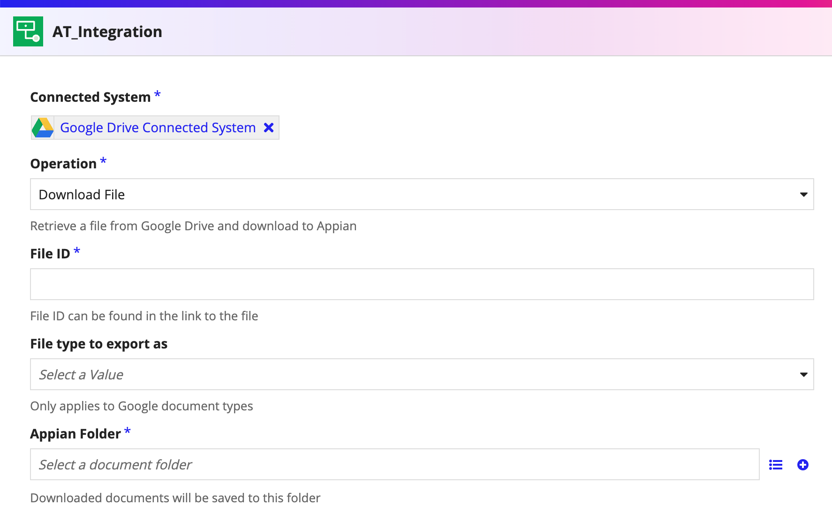This screenshot has height=529, width=832.
Task: Remove the Google Drive Connected System
Action: click(x=269, y=128)
